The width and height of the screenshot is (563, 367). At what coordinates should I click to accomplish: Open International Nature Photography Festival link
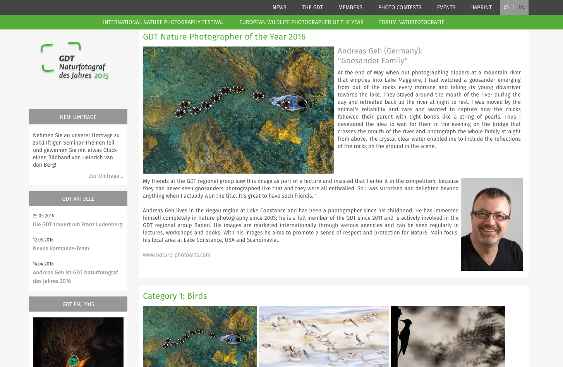[163, 22]
